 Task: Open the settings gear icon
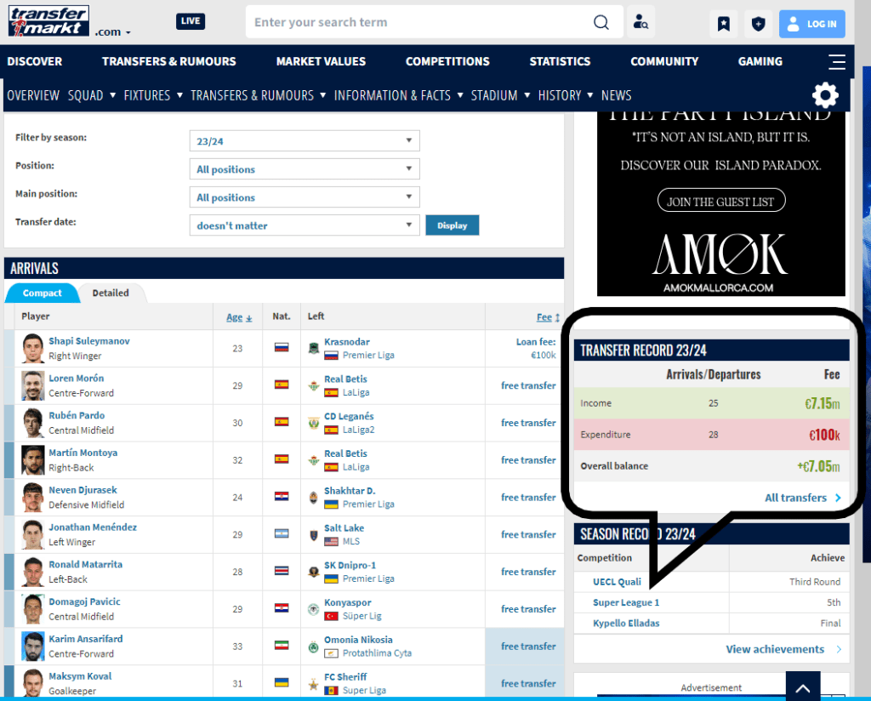tap(825, 95)
